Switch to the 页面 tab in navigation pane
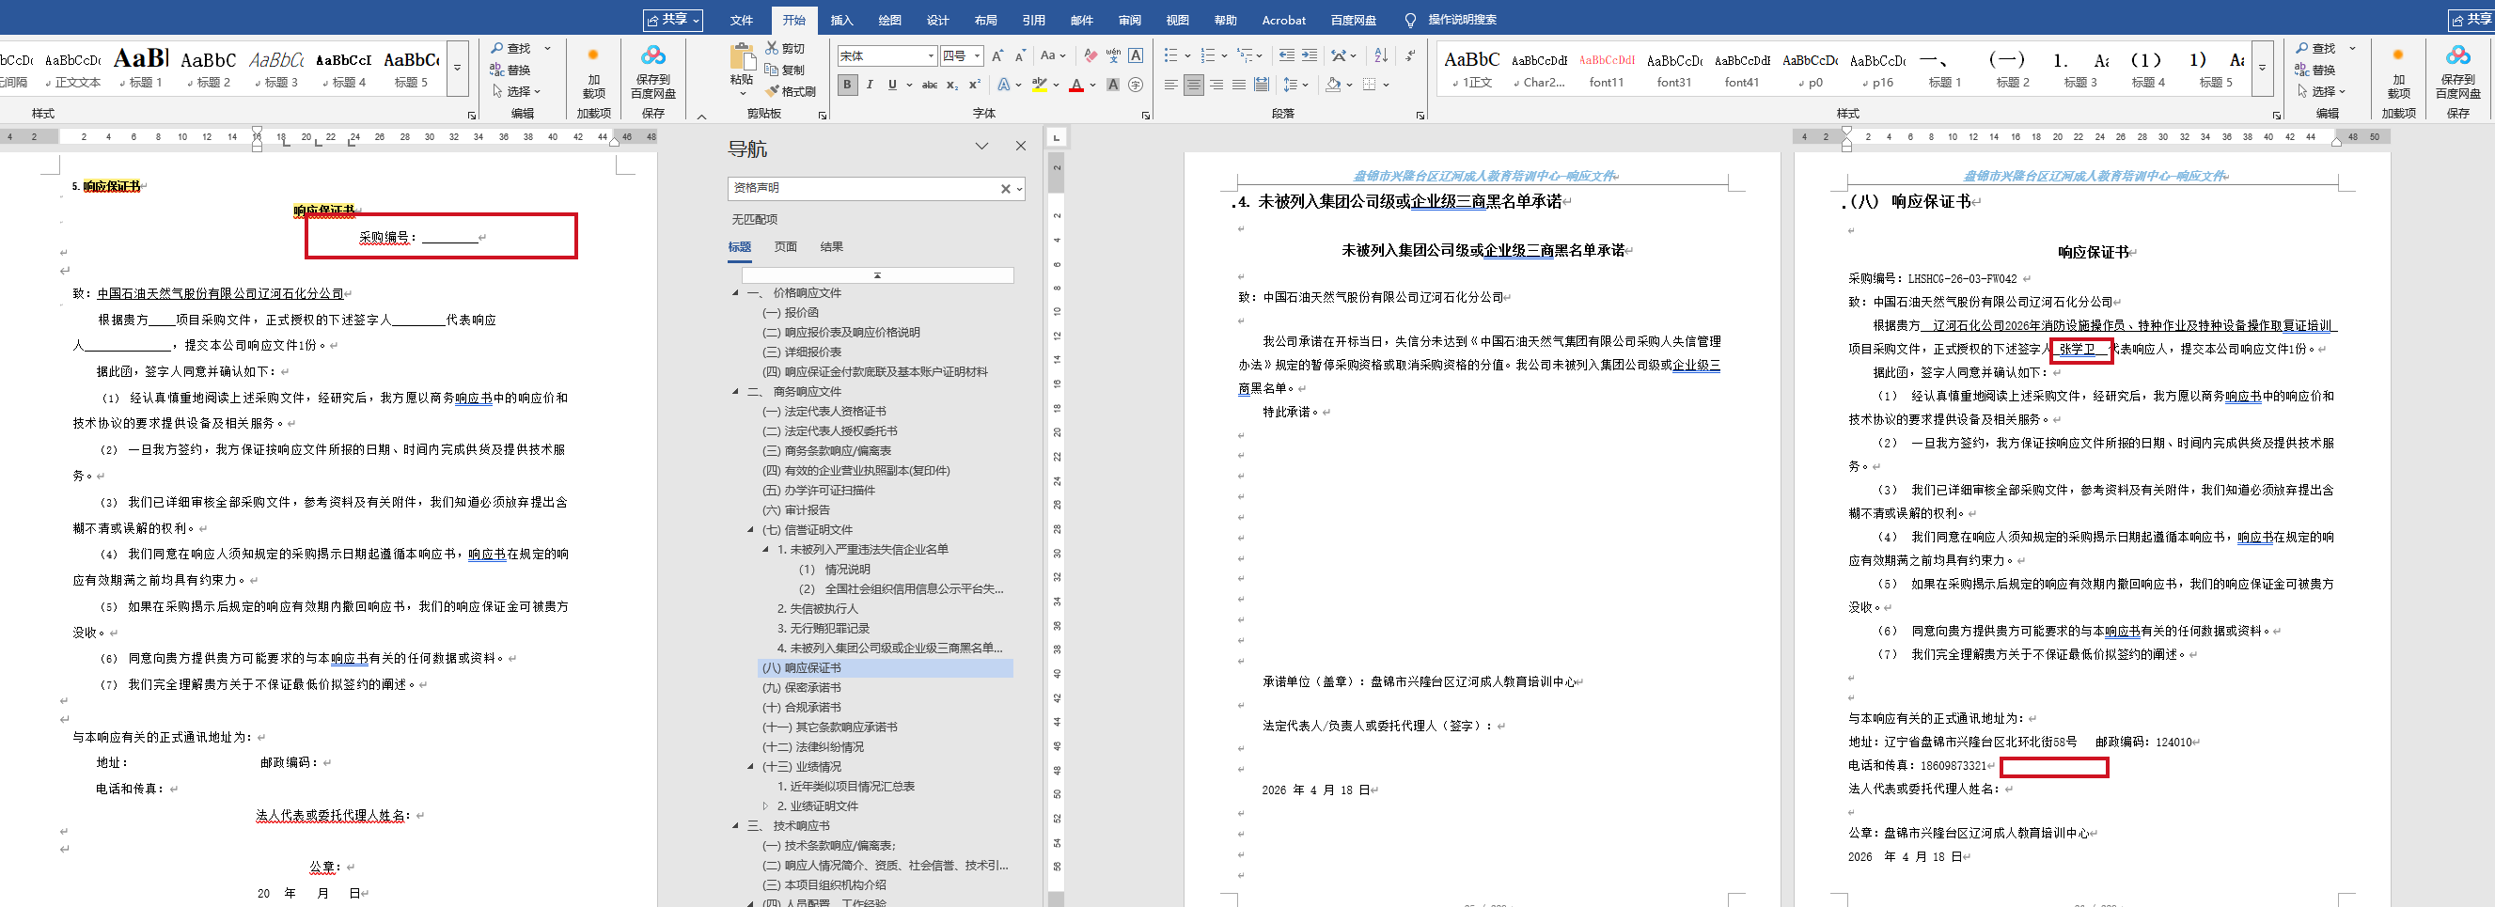This screenshot has height=907, width=2495. click(786, 247)
